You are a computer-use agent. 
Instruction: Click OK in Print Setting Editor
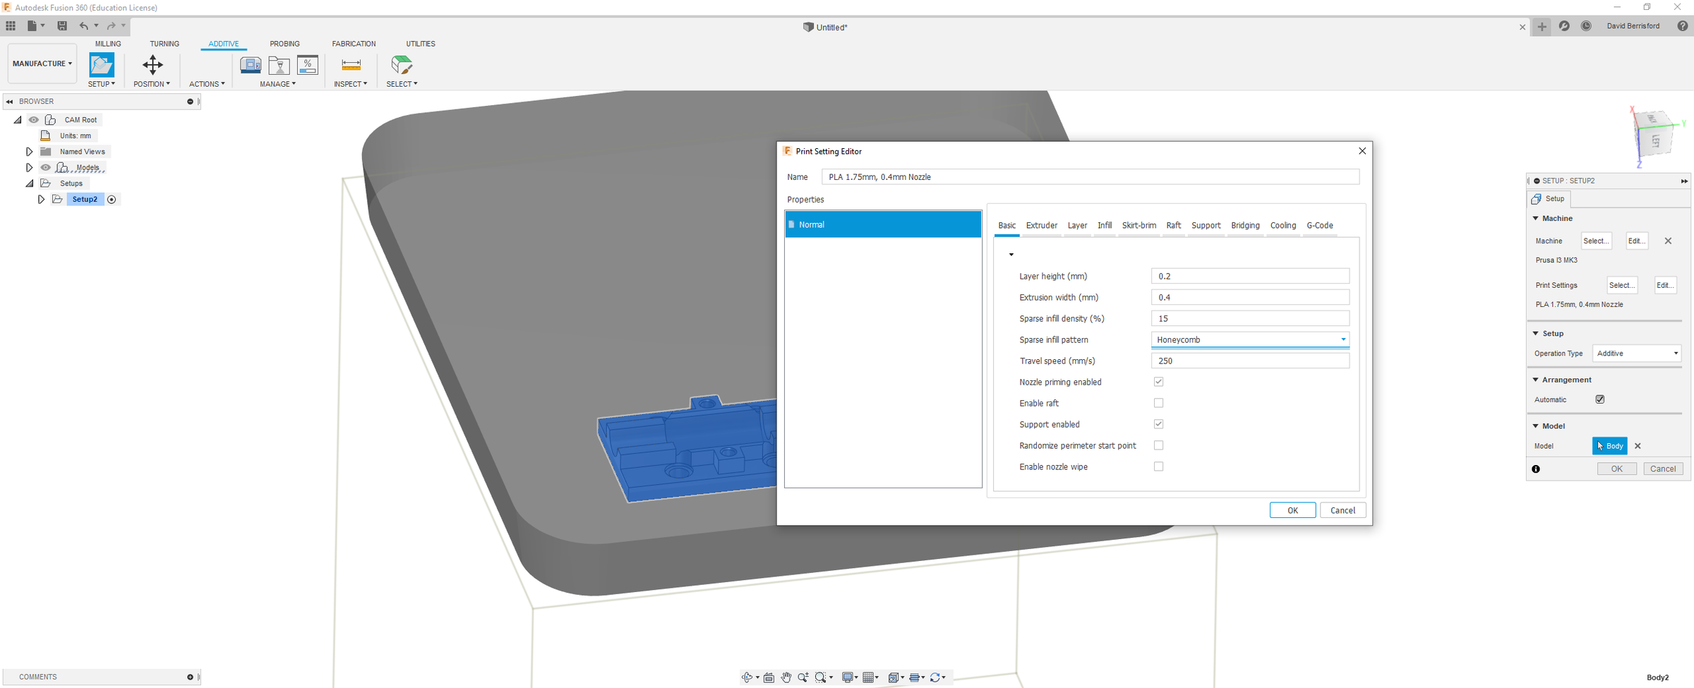click(x=1292, y=510)
